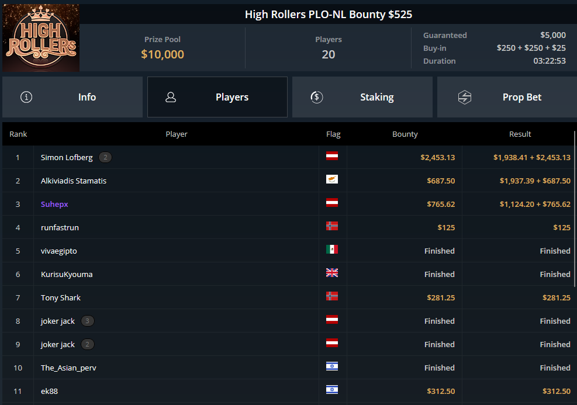Click the players count 20
Image resolution: width=577 pixels, height=405 pixels.
pyautogui.click(x=328, y=54)
